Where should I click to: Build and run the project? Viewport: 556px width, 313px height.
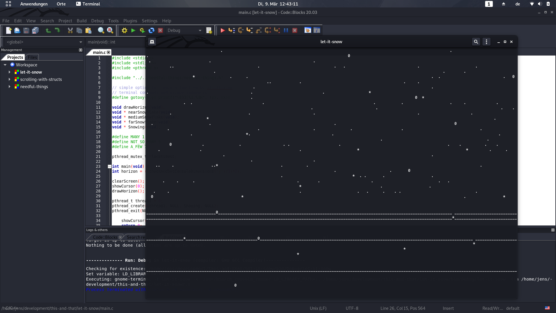point(142,30)
